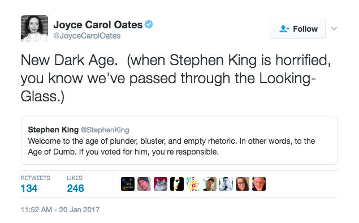
Task: Click the bald older man avatar
Action: coord(259,184)
